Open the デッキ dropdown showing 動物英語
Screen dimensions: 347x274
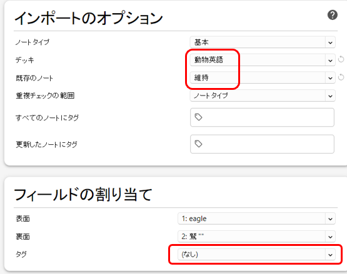click(x=263, y=60)
